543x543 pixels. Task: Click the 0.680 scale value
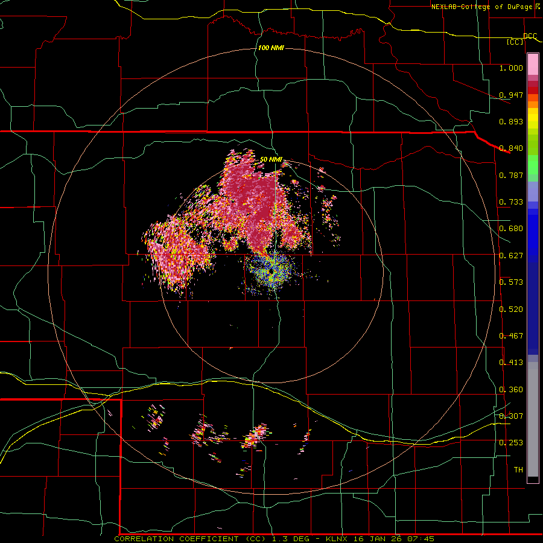coord(511,229)
